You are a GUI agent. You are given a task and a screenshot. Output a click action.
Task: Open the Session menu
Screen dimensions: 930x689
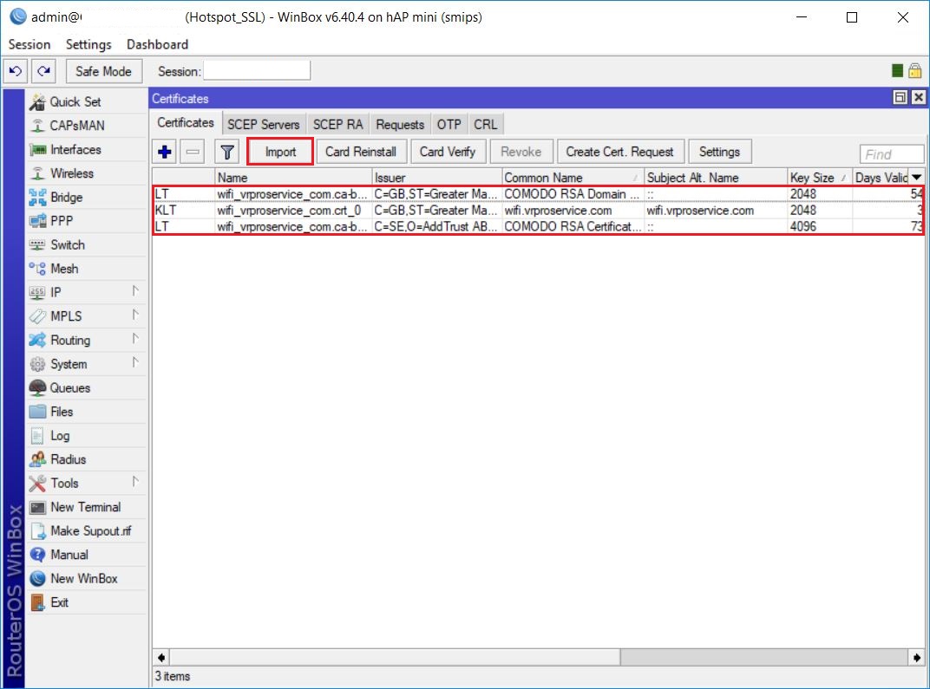[29, 44]
